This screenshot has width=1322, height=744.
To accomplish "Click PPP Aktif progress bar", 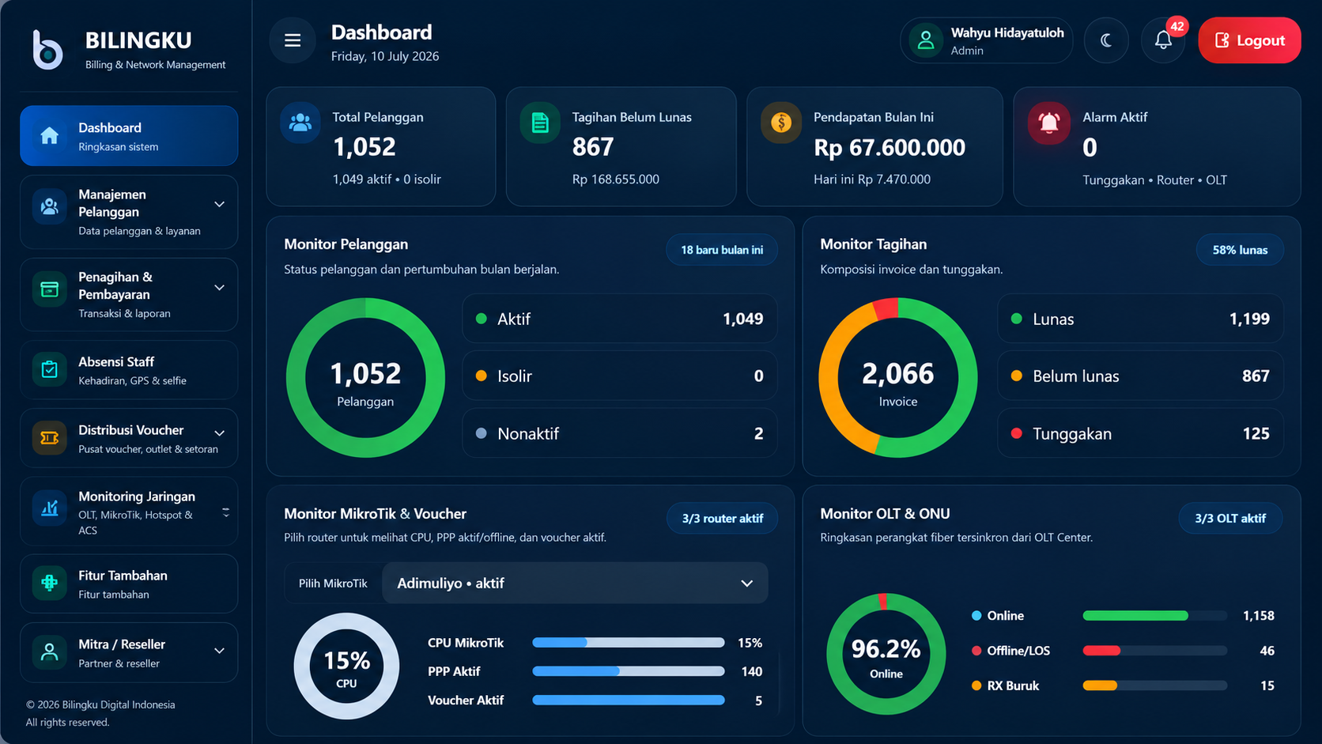I will tap(629, 671).
